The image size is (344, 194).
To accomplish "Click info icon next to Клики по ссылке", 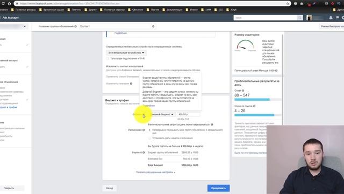I will point(254,106).
